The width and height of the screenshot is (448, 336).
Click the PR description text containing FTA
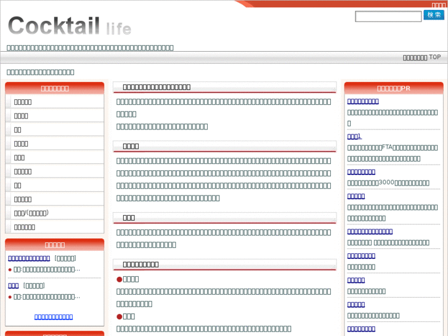(393, 153)
